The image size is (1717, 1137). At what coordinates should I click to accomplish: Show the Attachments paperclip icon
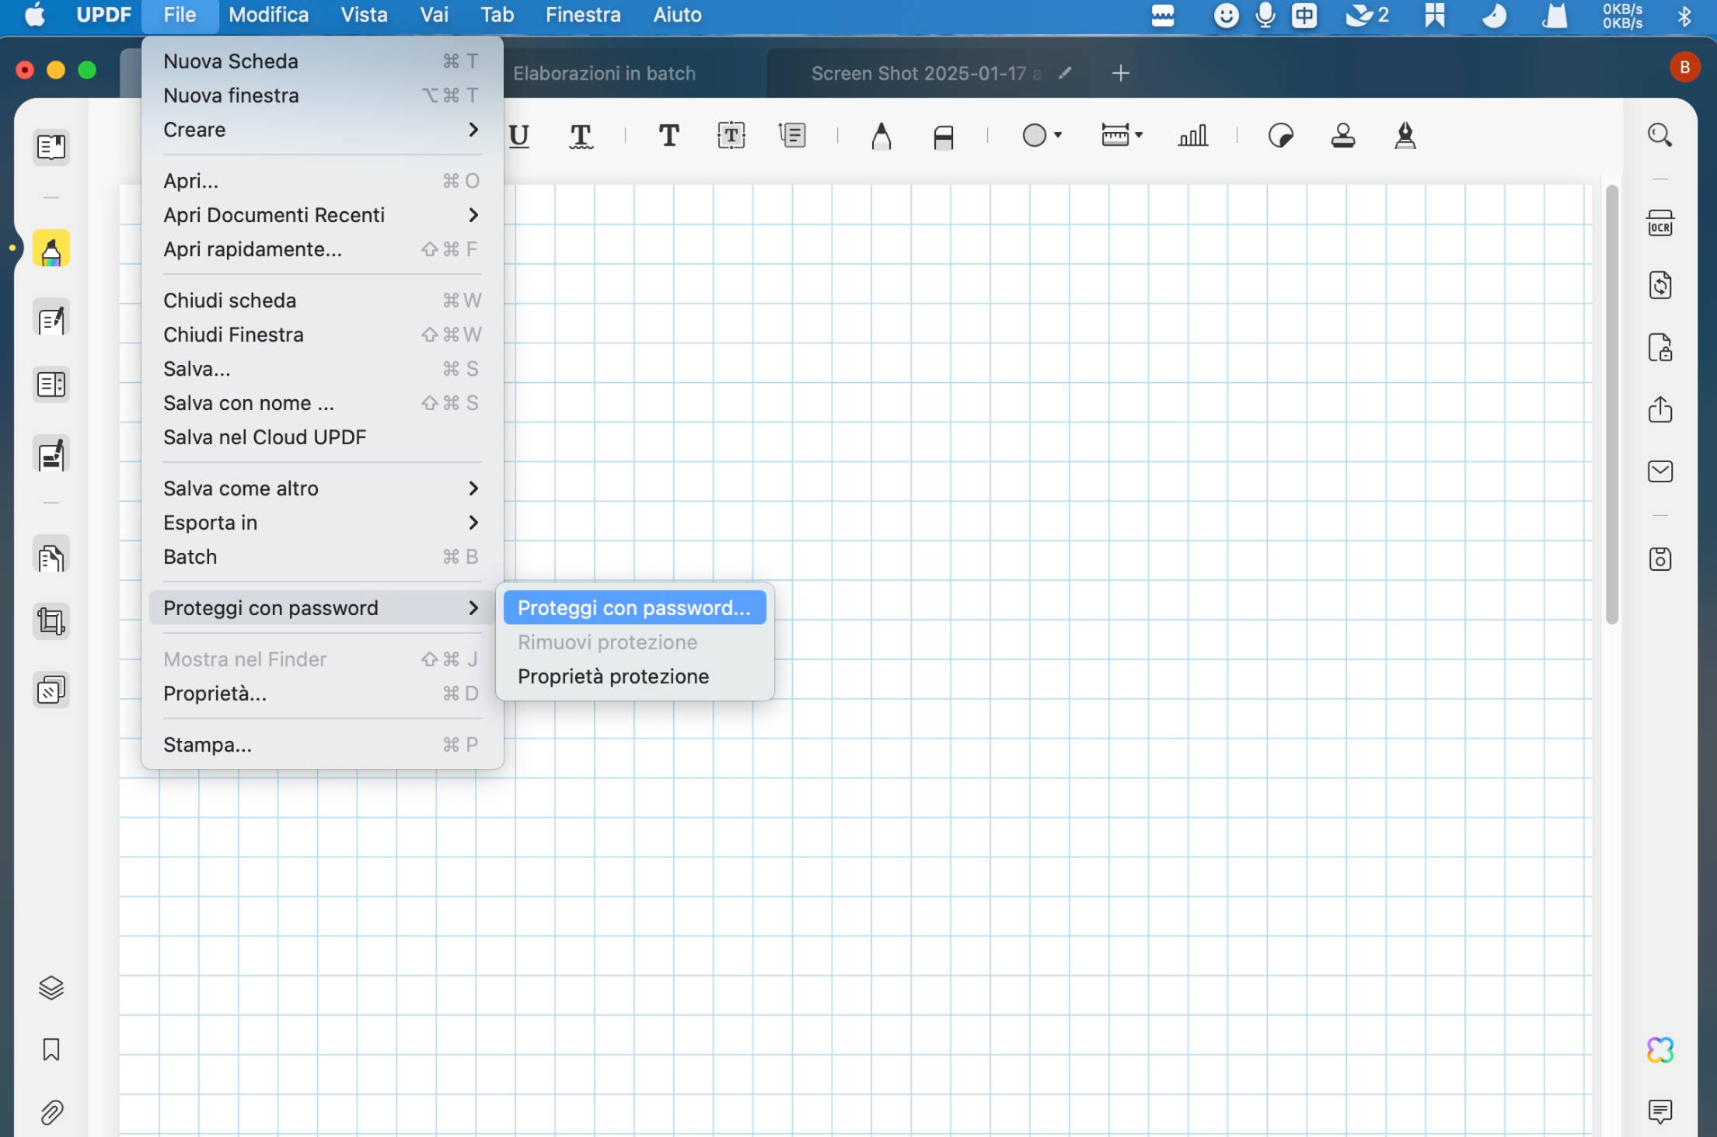[51, 1112]
